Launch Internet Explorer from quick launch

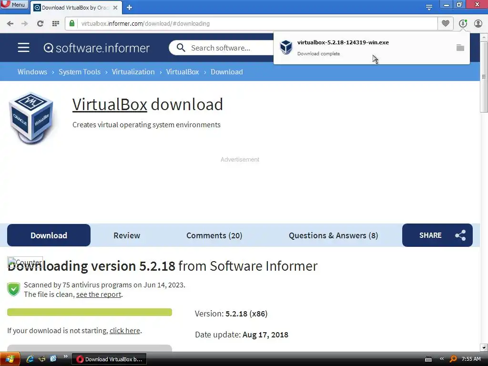(x=30, y=359)
